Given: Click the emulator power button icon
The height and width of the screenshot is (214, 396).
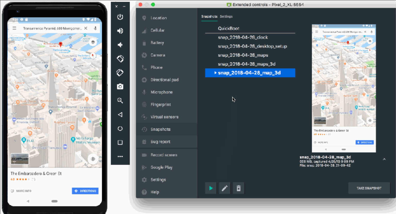Looking at the screenshot, I should pos(120,17).
